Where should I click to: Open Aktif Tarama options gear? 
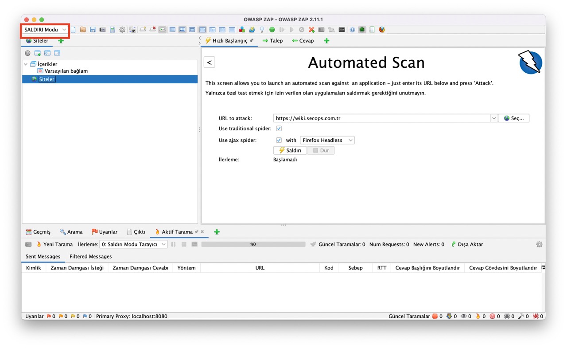(539, 244)
